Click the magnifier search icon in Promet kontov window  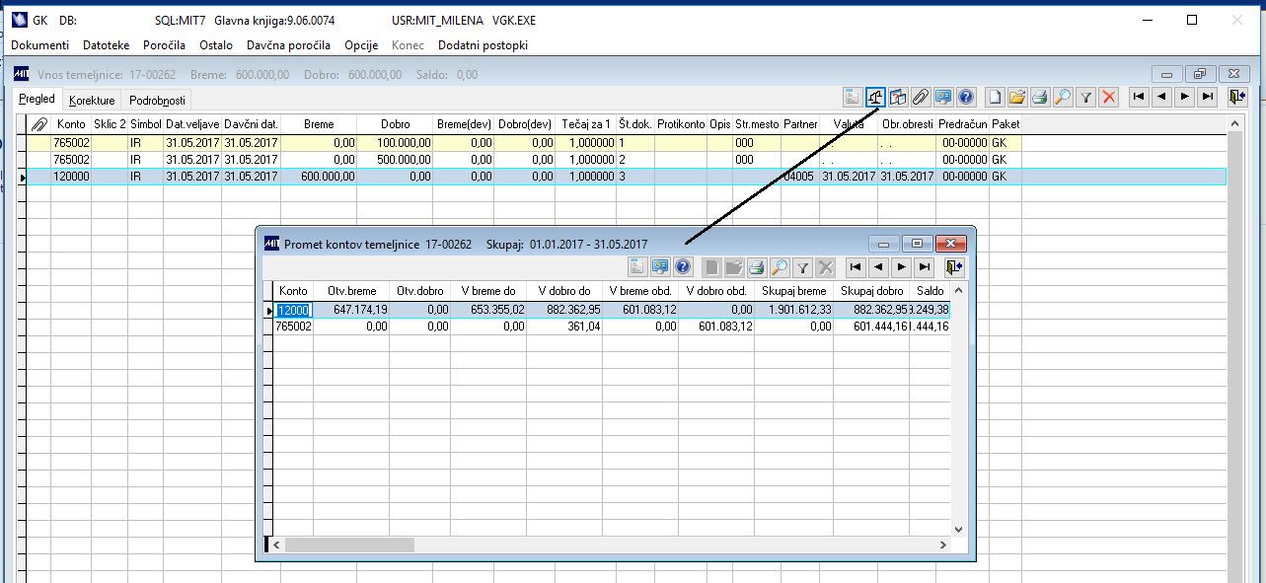pos(781,267)
